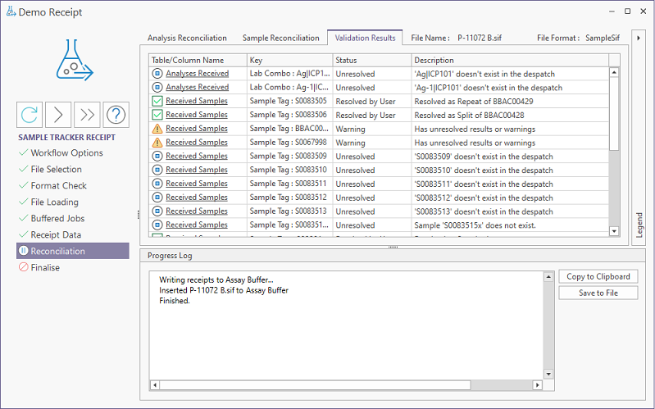
Task: Click the Save to File button
Action: (598, 293)
